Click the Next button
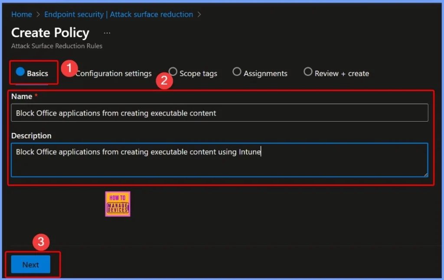The width and height of the screenshot is (444, 280). (x=30, y=264)
